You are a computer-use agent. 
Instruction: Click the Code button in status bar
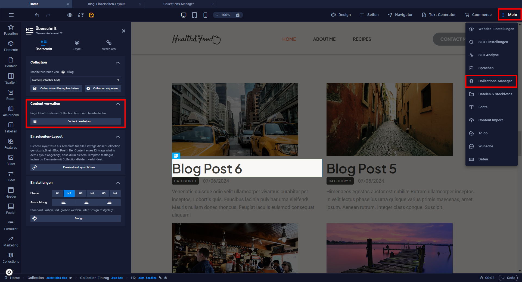pos(508,278)
